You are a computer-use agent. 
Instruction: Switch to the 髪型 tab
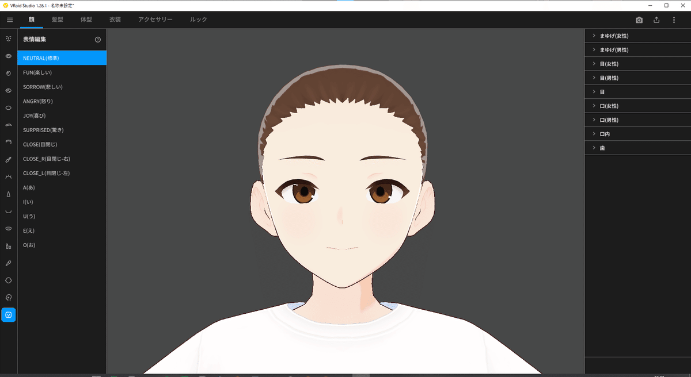(57, 19)
